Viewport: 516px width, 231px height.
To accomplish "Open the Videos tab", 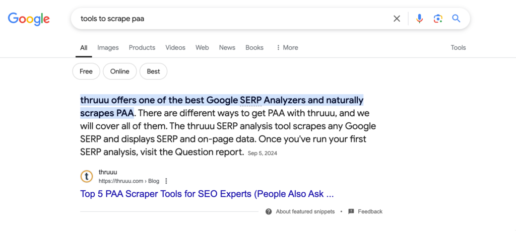I will click(175, 48).
